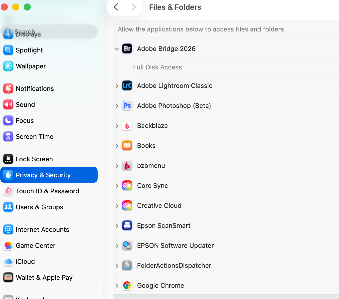Expand the Adobe Lightroom Classic entry

tap(117, 86)
